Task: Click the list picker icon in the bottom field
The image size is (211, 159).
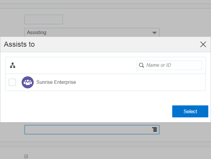Action: (x=154, y=129)
